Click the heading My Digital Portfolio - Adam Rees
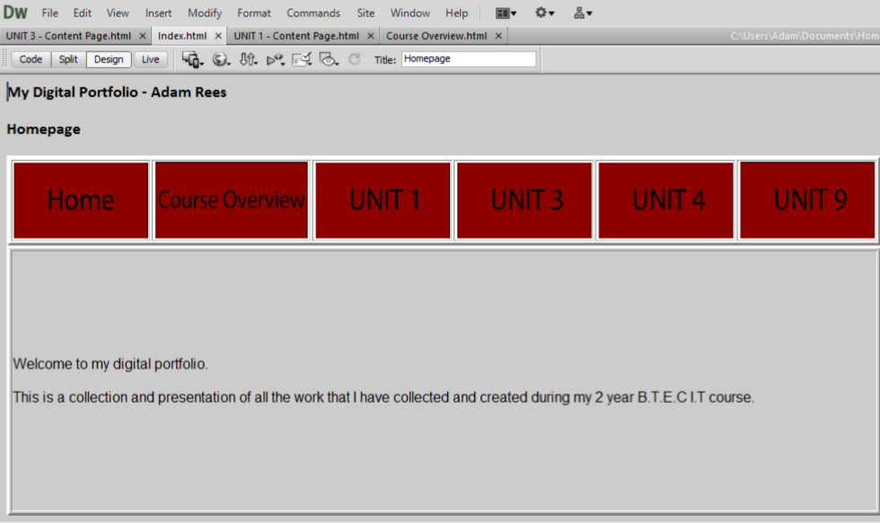 (117, 92)
